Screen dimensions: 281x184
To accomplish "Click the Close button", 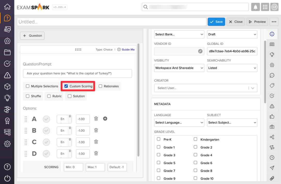I will coord(236,22).
